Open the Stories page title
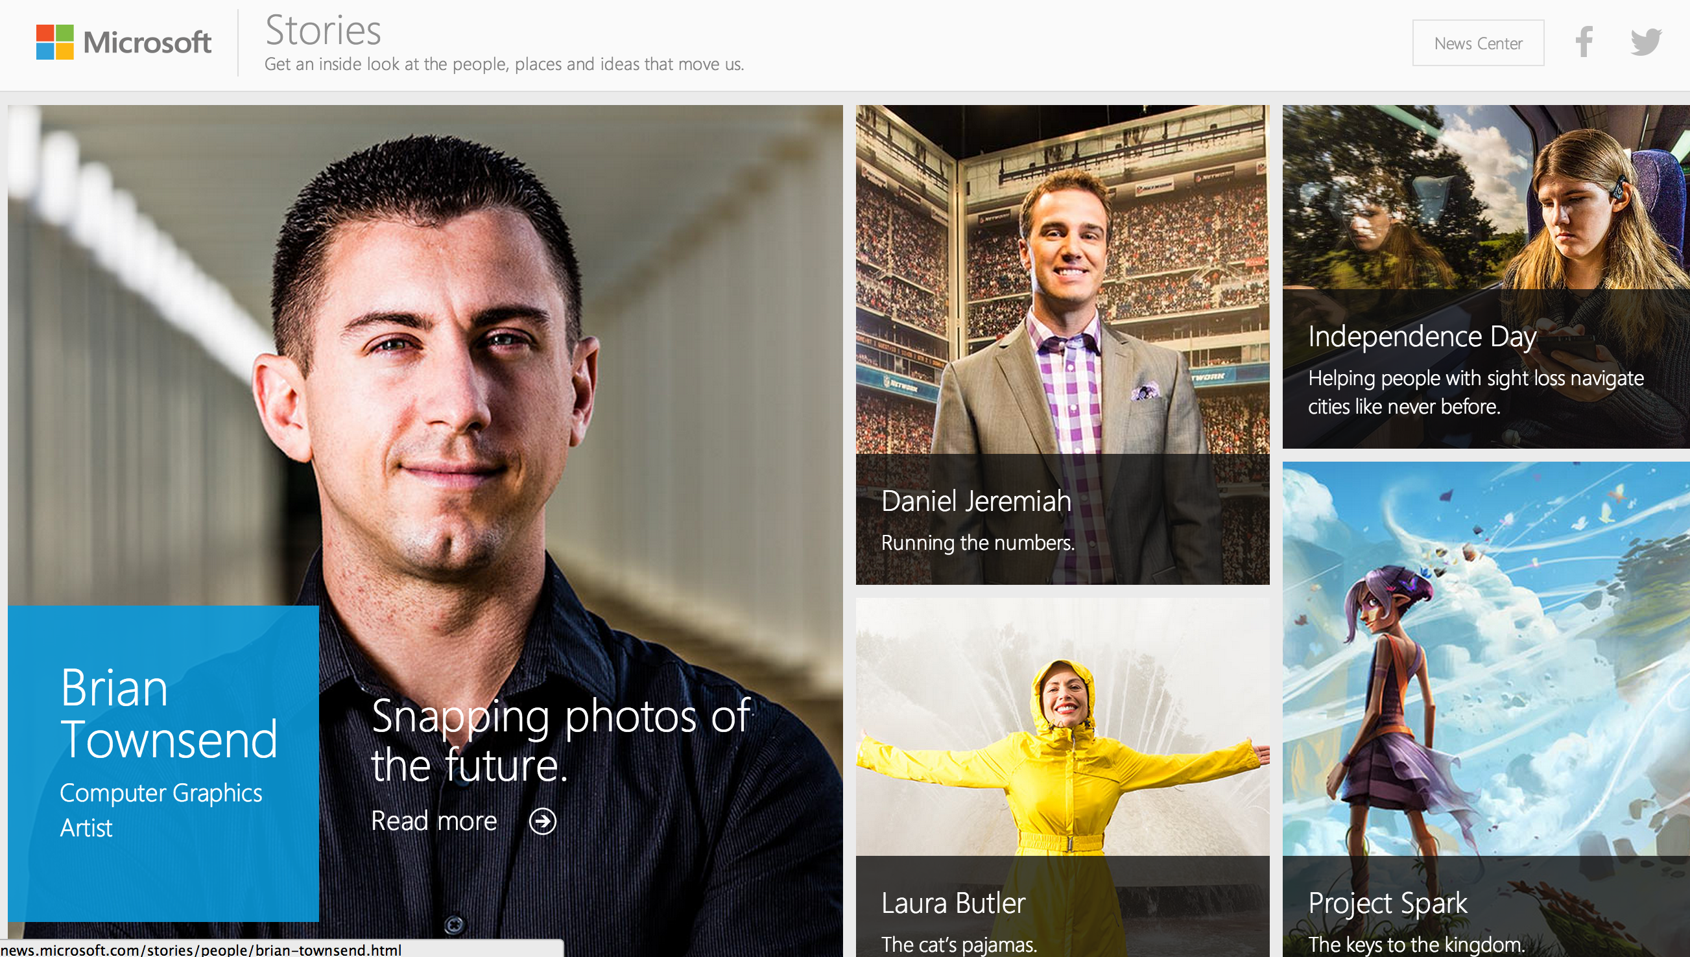The image size is (1690, 957). click(x=323, y=30)
